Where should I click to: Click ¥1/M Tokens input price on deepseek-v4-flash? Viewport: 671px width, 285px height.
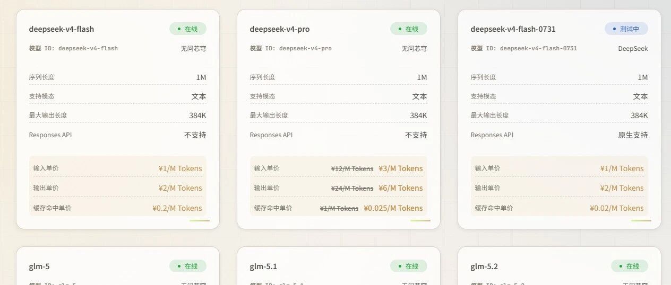click(180, 168)
